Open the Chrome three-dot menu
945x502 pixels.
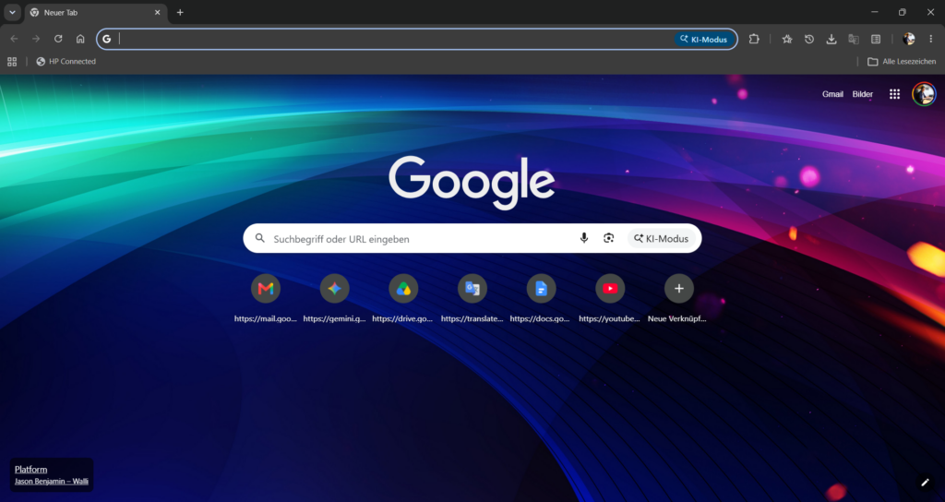click(x=931, y=39)
